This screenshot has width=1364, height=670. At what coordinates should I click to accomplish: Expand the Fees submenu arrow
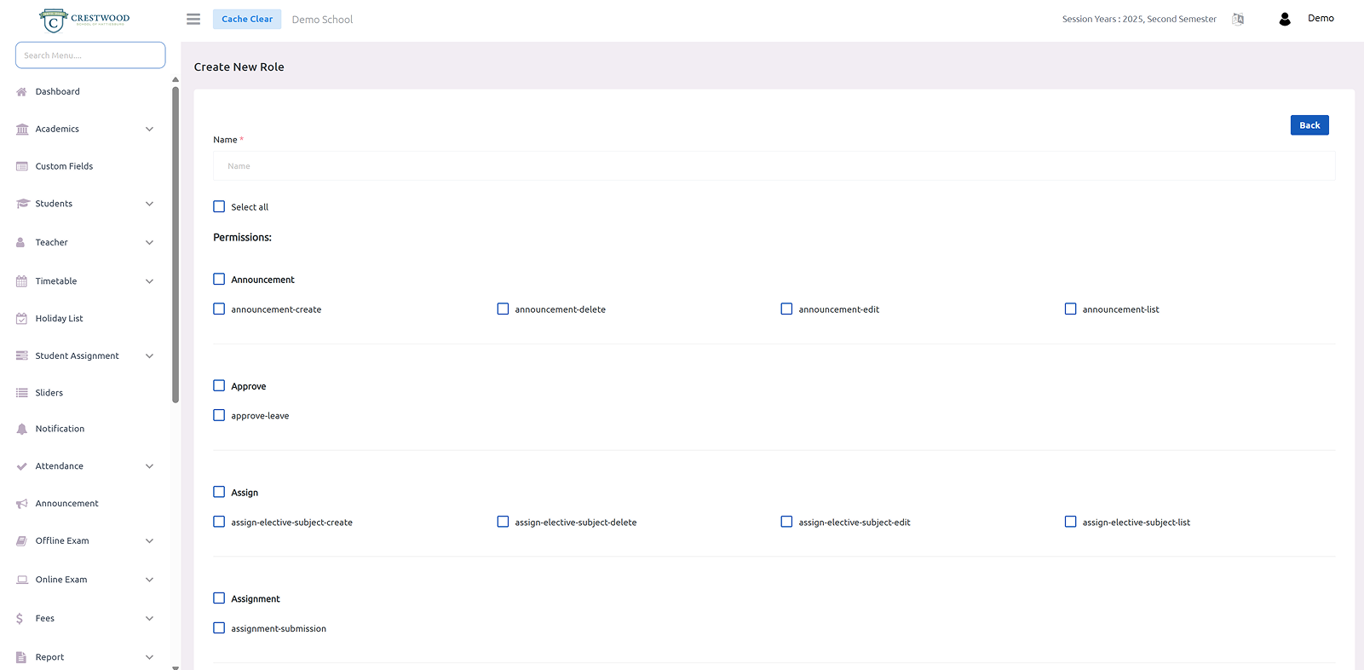point(149,619)
